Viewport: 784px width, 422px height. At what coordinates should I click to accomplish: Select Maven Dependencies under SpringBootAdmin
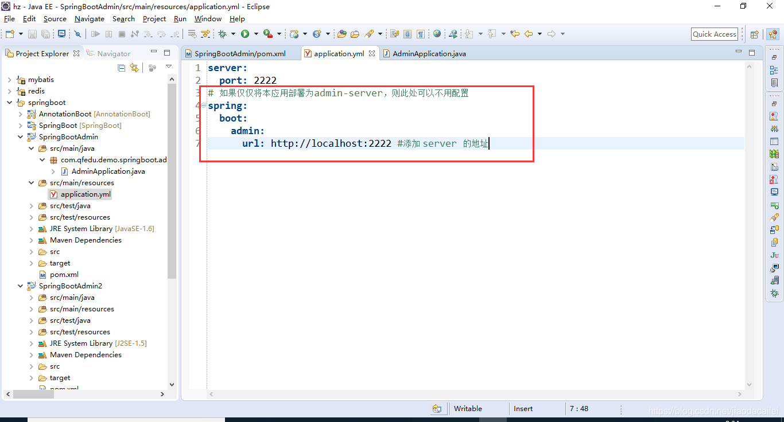(80, 240)
